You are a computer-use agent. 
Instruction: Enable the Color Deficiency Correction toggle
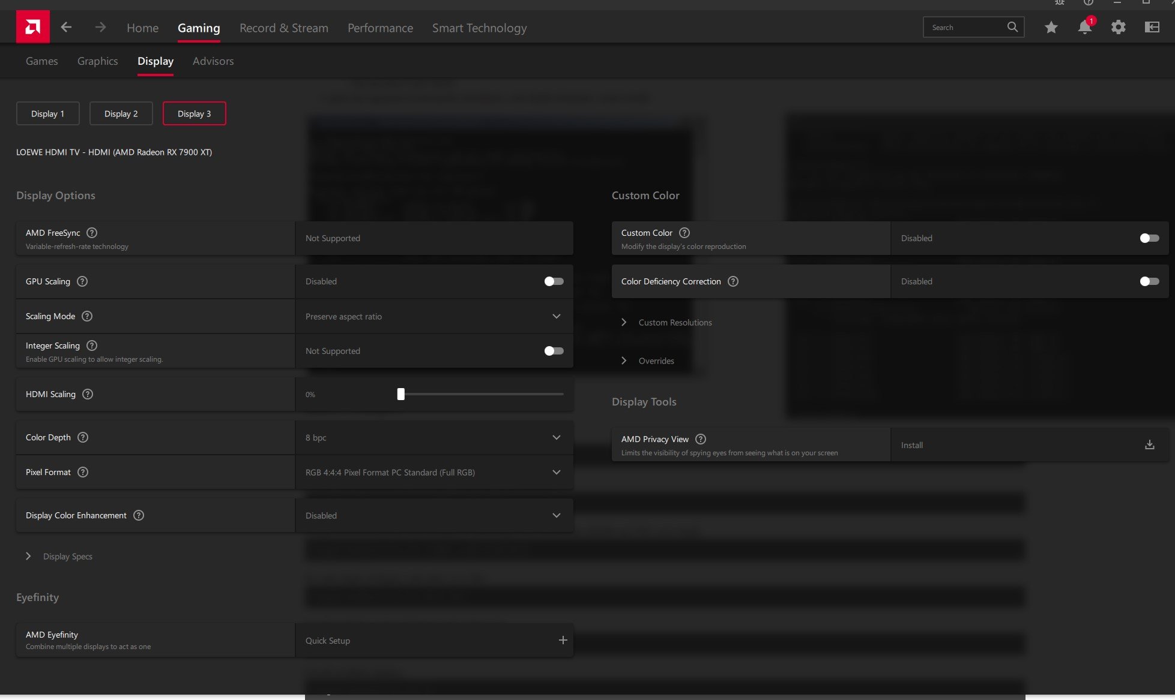point(1149,281)
